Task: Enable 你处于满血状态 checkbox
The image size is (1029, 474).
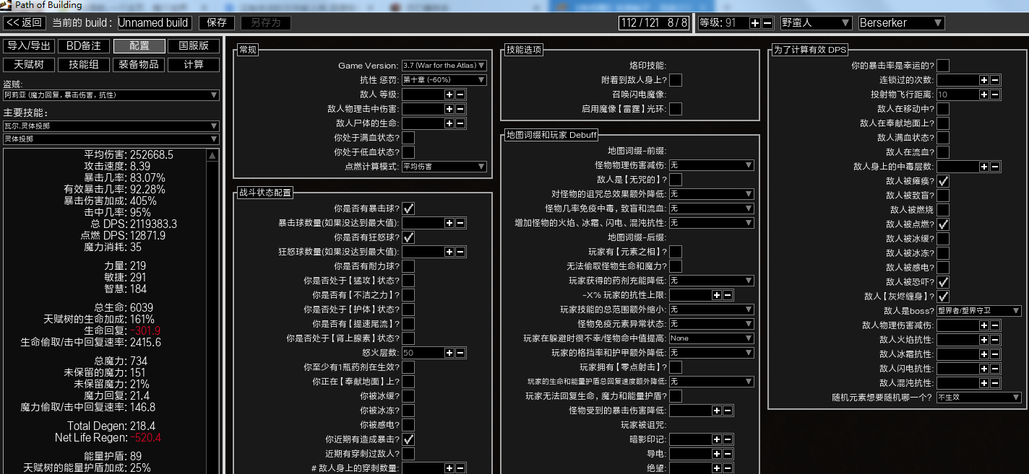Action: pyautogui.click(x=408, y=138)
